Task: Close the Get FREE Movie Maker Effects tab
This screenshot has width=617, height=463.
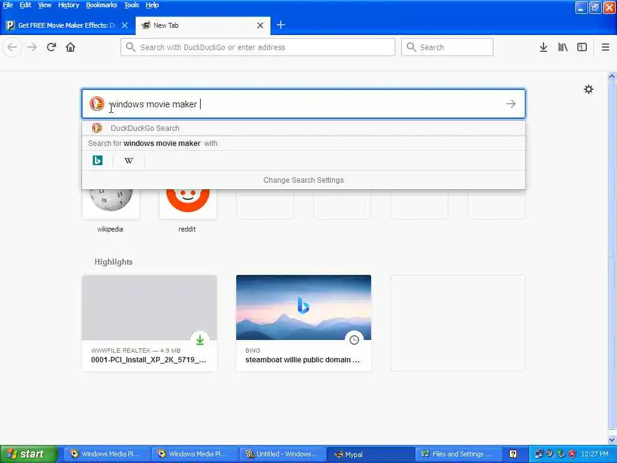Action: (x=125, y=25)
